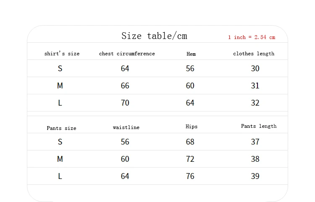Click pants size L length value 39
The image size is (315, 202).
(255, 176)
